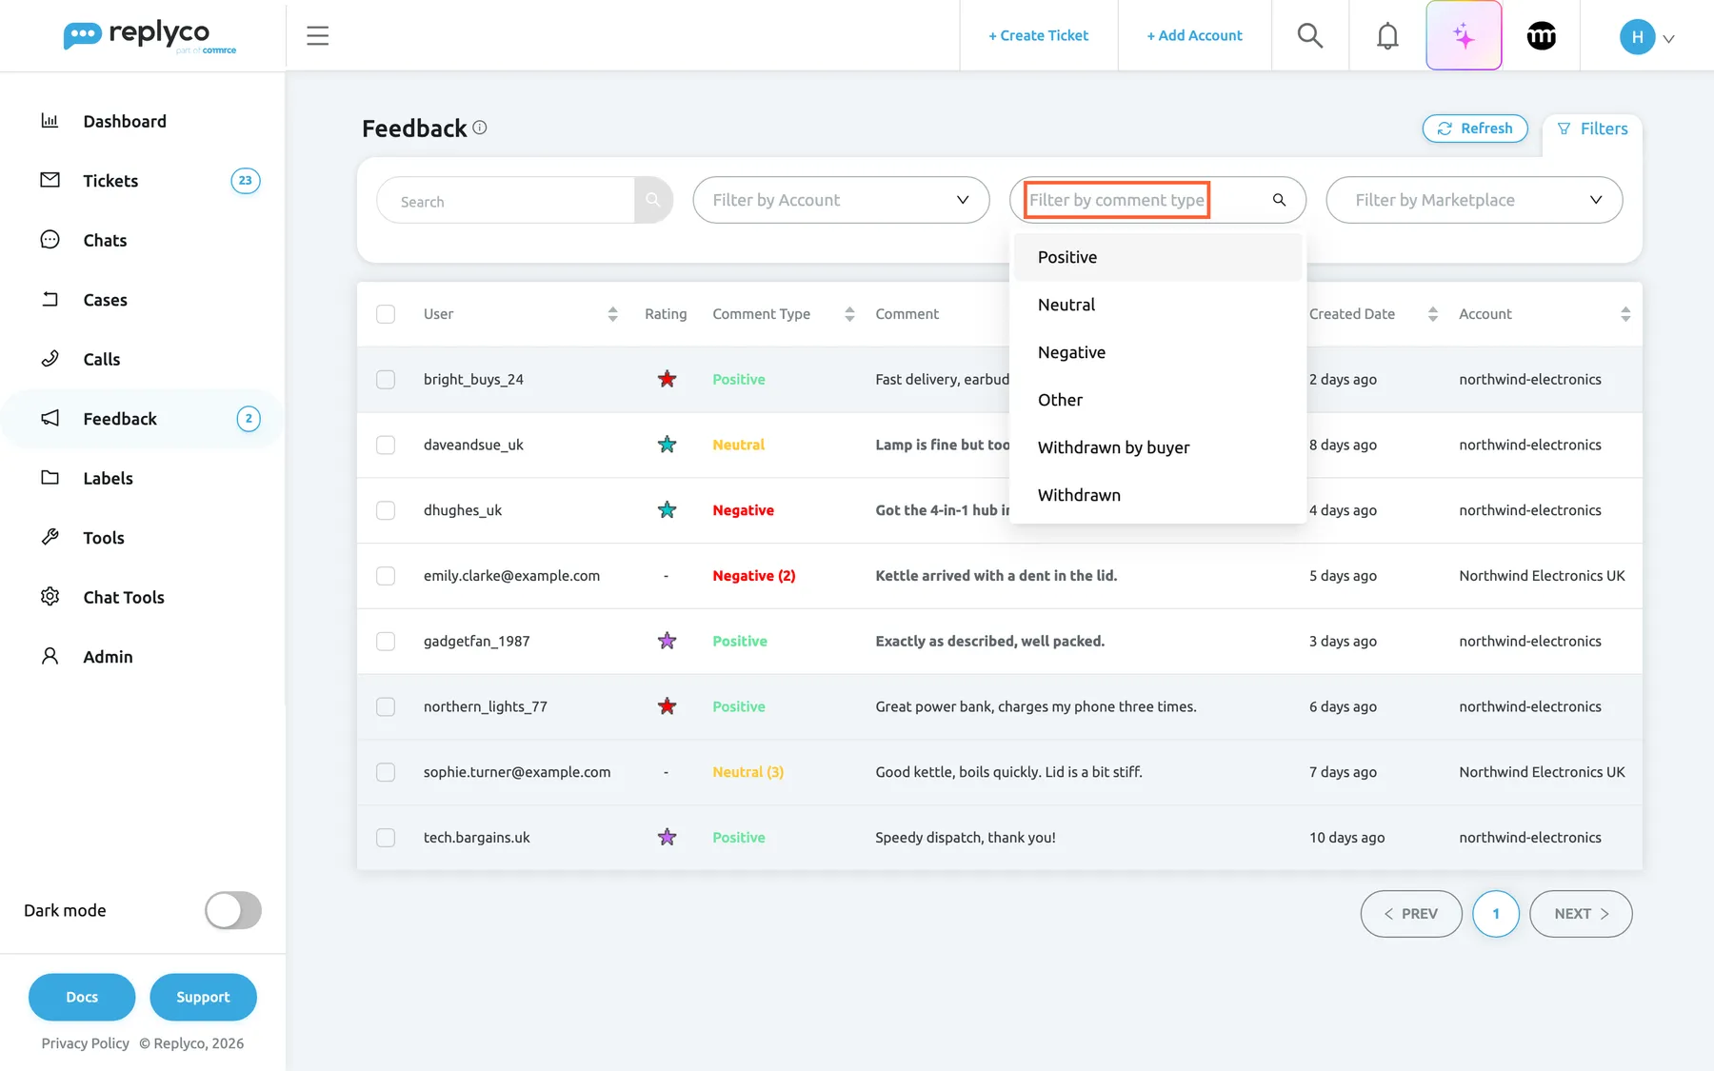Expand the Filter by Account dropdown
Screen dimensions: 1714x1071
(841, 200)
